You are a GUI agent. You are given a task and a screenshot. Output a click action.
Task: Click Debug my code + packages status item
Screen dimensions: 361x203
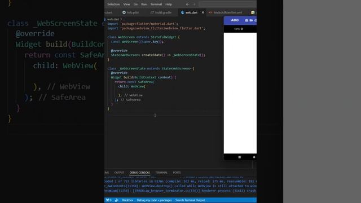pos(154,200)
